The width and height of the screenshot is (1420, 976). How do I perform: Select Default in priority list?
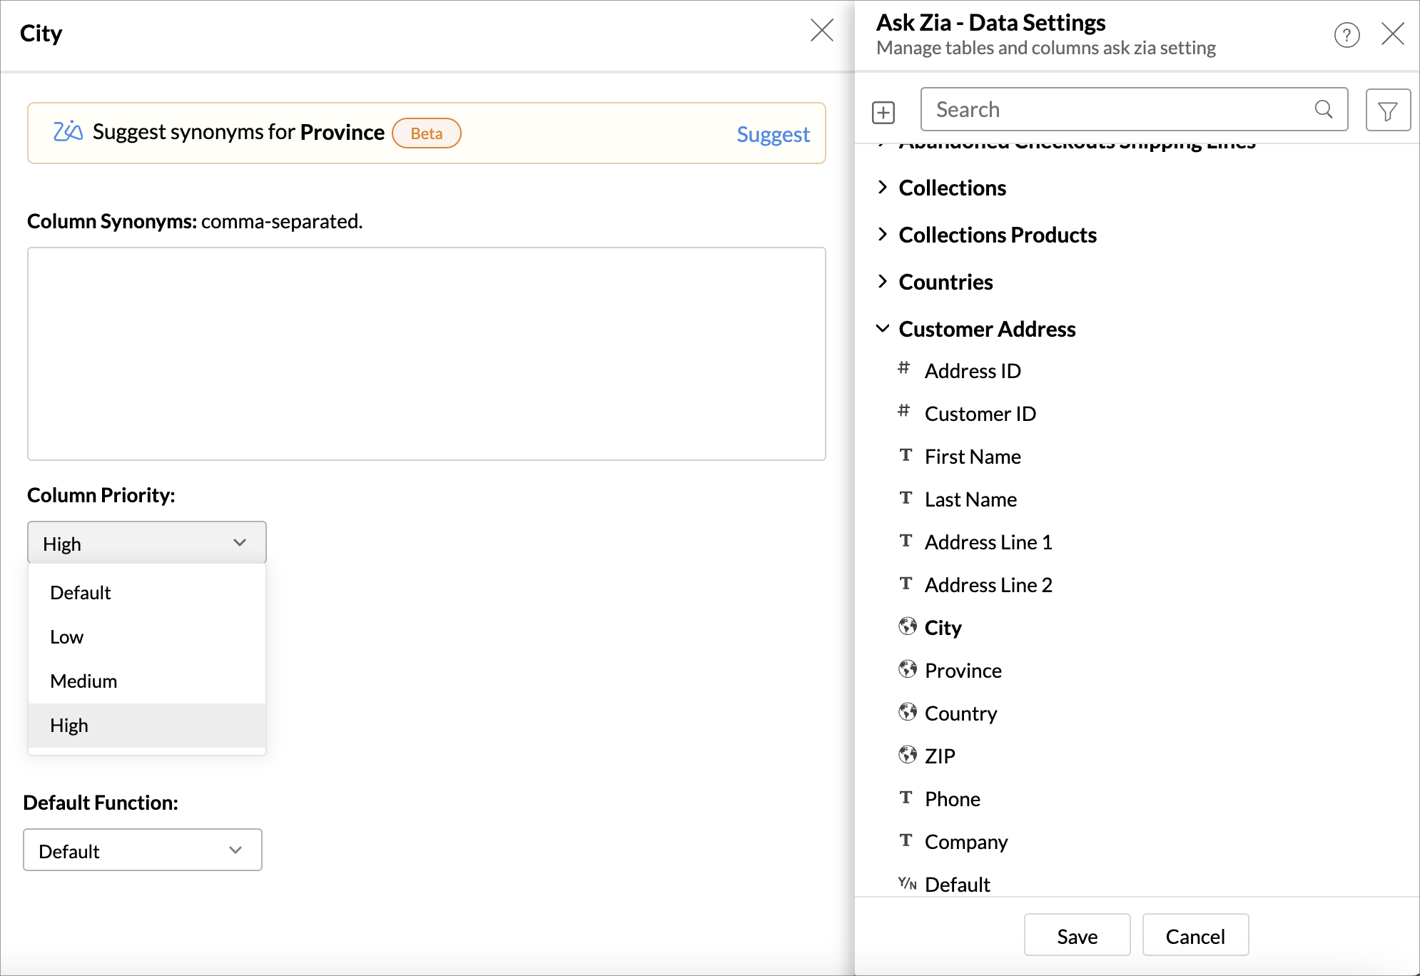coord(81,593)
